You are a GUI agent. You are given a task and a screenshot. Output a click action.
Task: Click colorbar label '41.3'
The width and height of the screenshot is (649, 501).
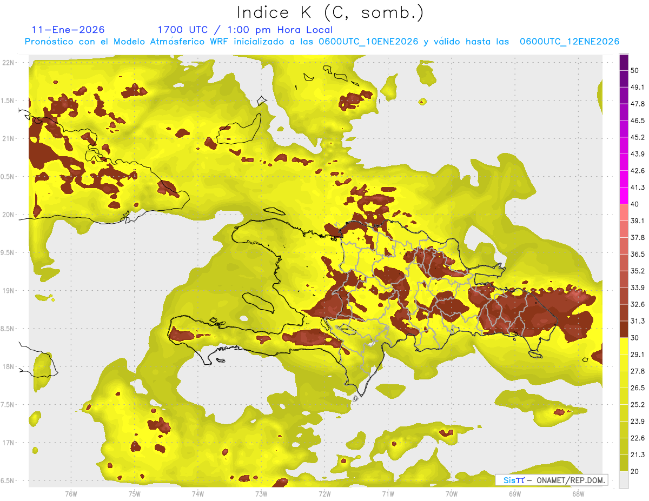point(638,188)
